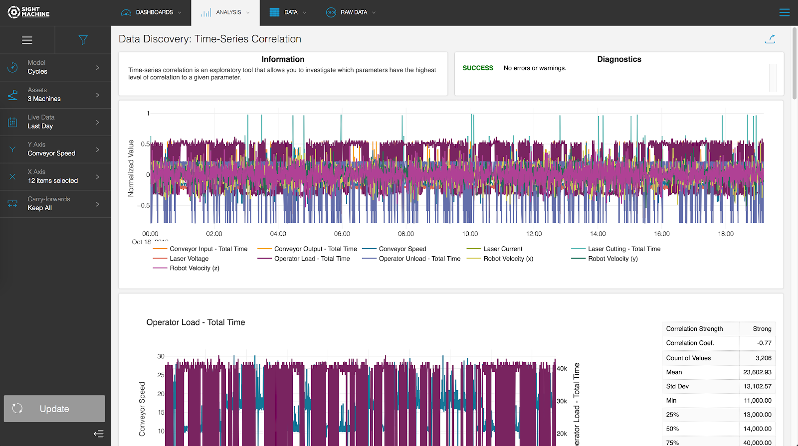Click the filter funnel icon
The height and width of the screenshot is (446, 798).
point(83,40)
